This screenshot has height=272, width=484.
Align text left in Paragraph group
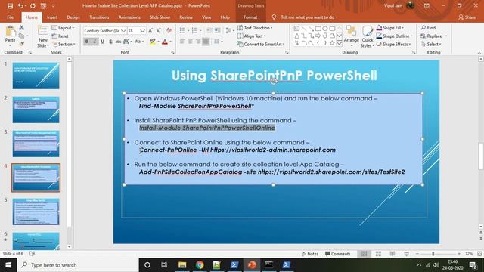click(x=182, y=42)
